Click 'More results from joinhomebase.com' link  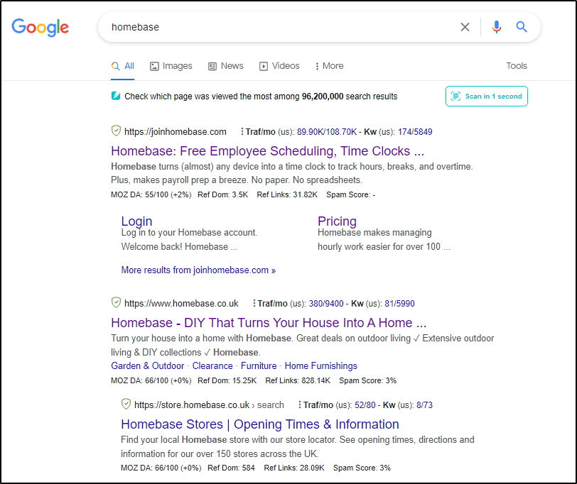point(198,270)
